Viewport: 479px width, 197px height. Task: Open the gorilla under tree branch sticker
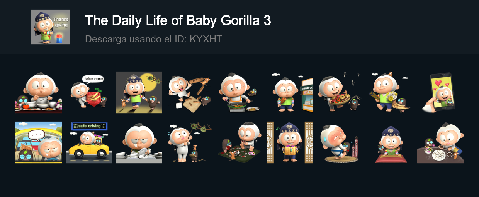pyautogui.click(x=189, y=142)
